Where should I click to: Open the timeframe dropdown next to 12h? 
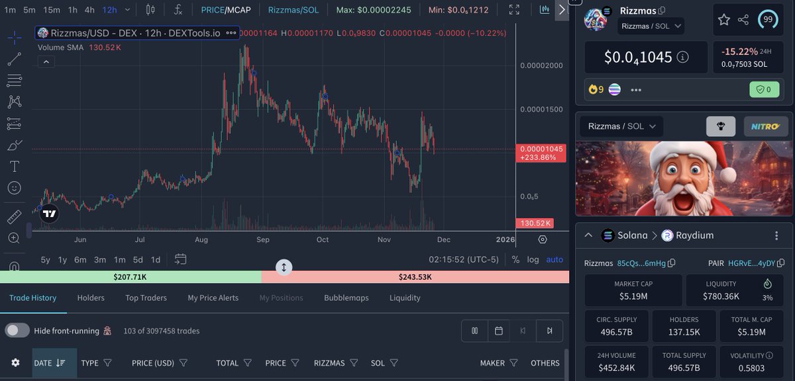[128, 10]
